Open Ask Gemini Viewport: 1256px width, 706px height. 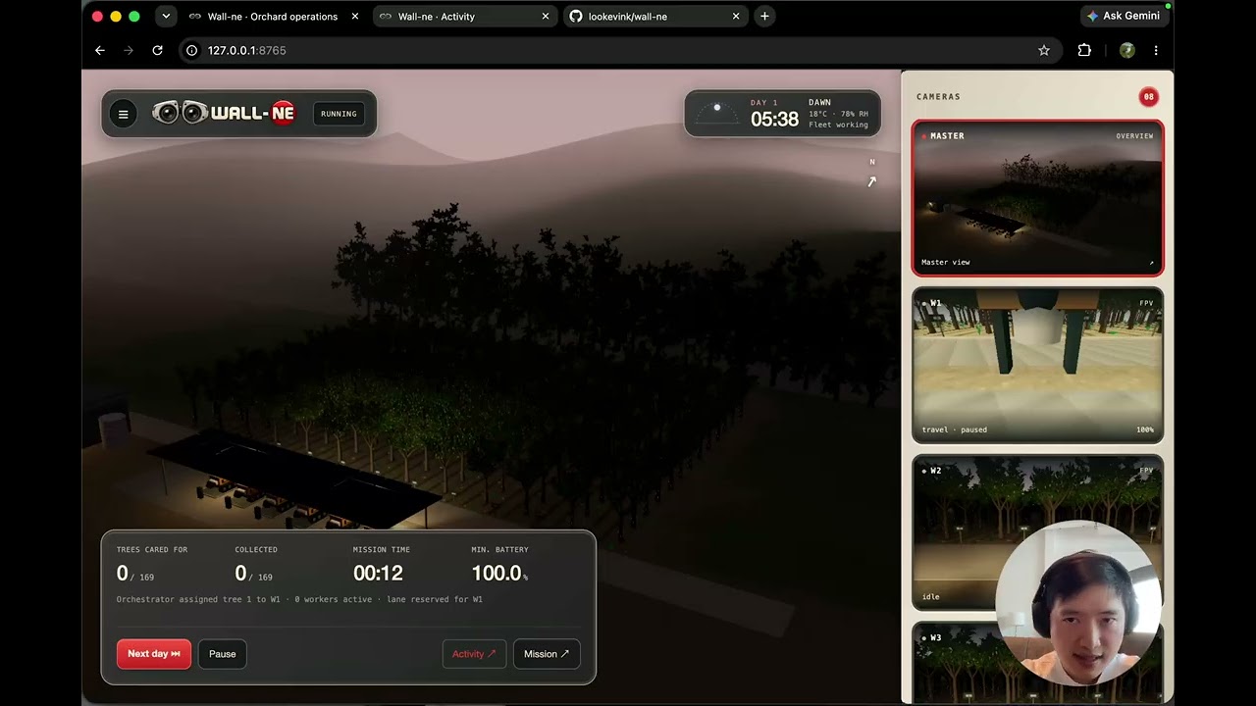click(1125, 16)
